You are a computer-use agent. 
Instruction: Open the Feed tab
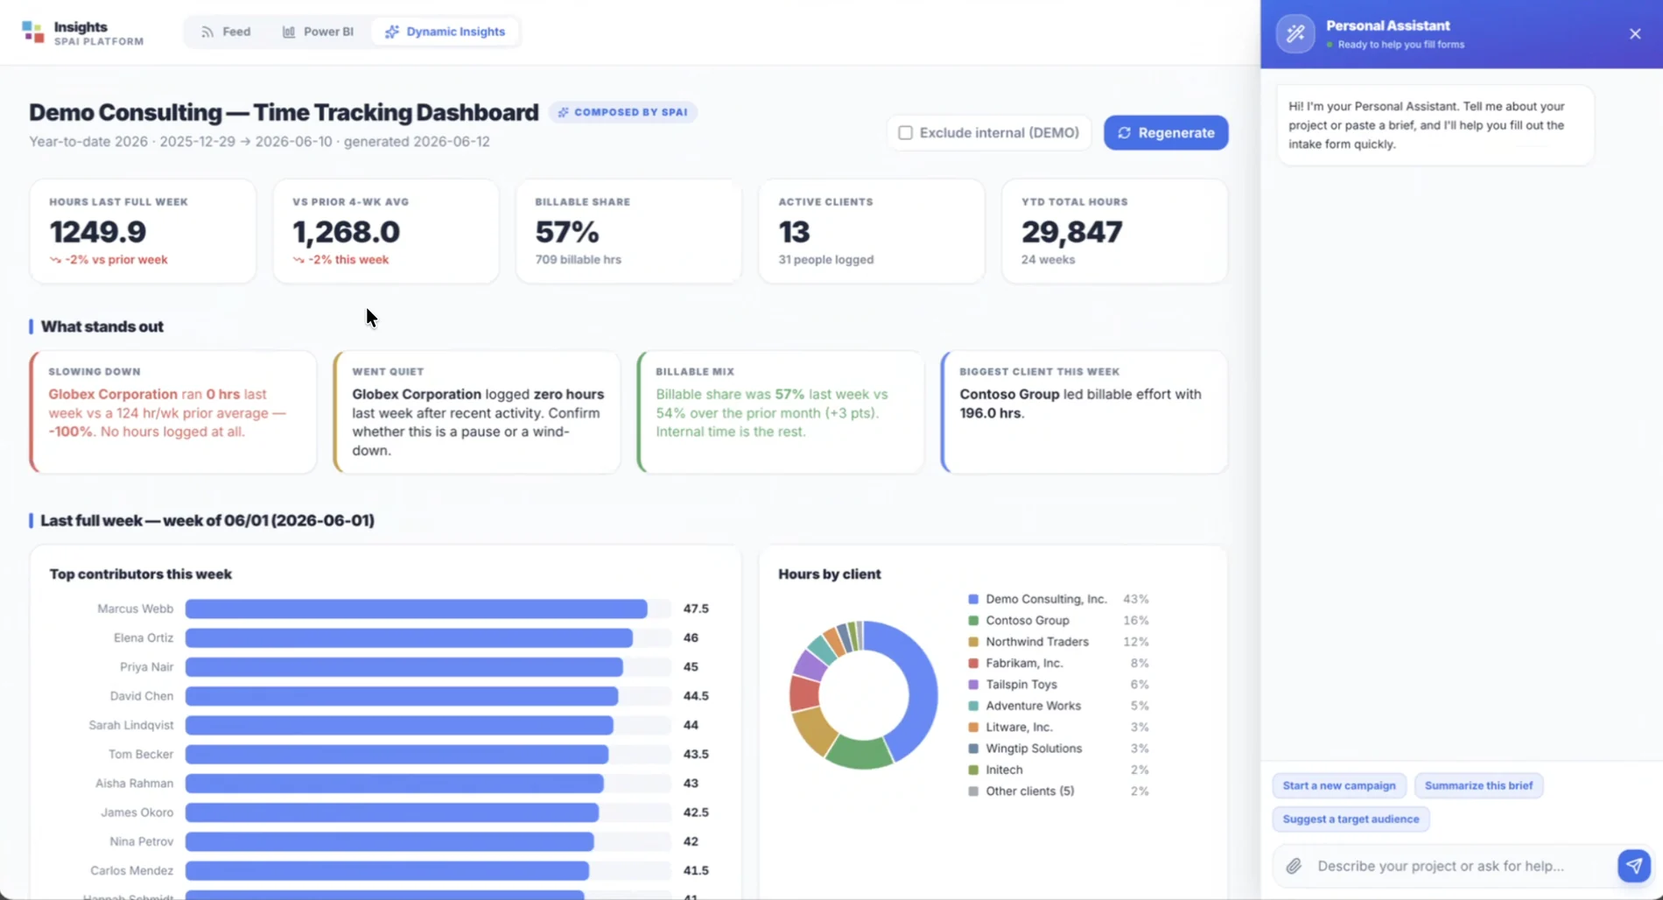[x=226, y=32]
